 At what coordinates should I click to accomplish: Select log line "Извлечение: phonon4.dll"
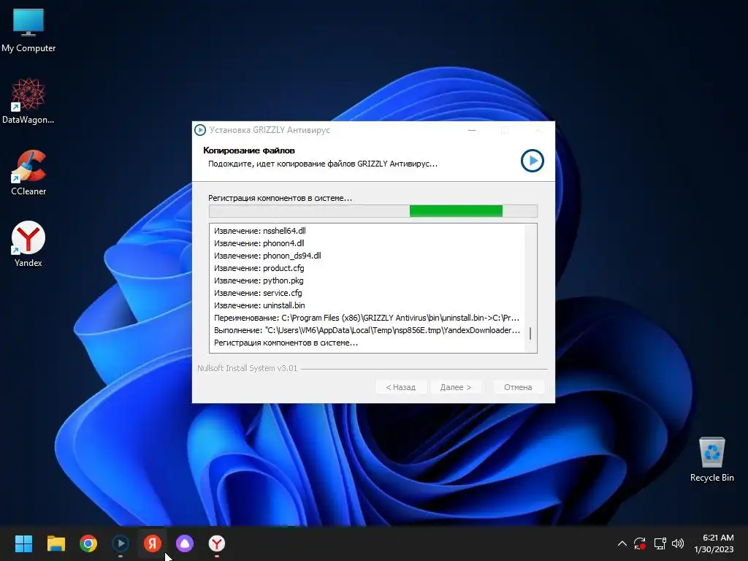[259, 243]
